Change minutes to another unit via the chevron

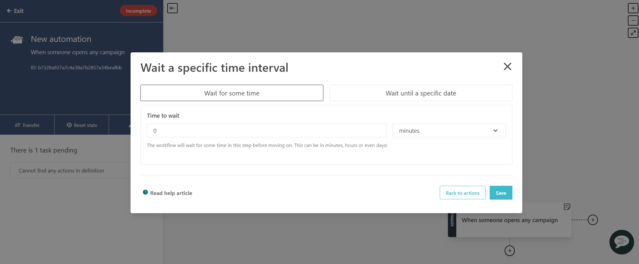pyautogui.click(x=495, y=130)
